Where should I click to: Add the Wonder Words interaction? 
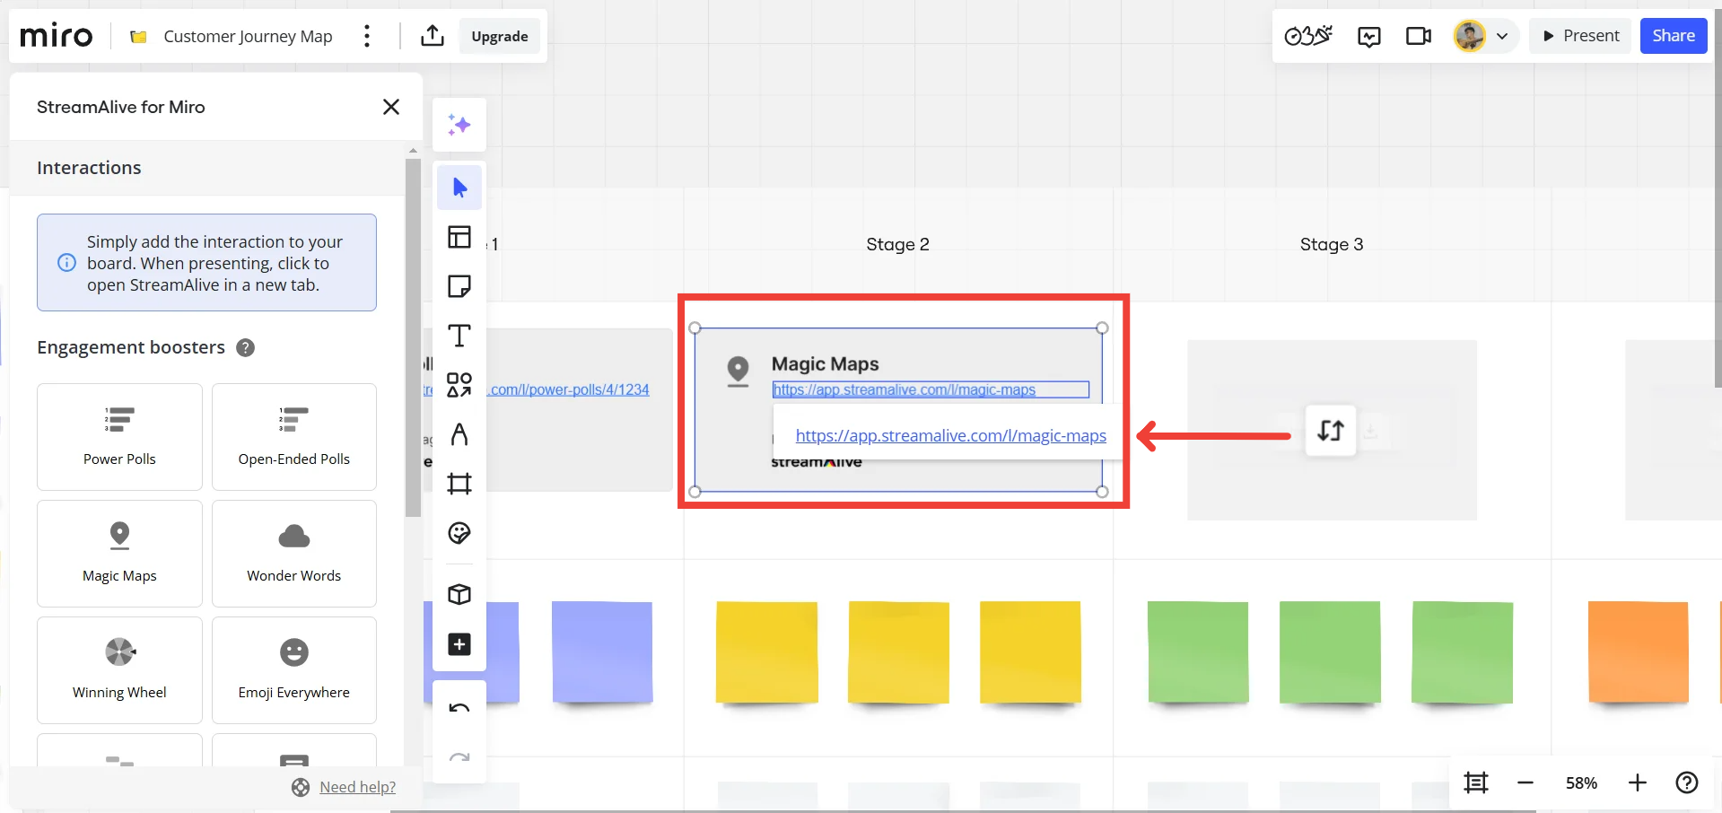pyautogui.click(x=294, y=554)
